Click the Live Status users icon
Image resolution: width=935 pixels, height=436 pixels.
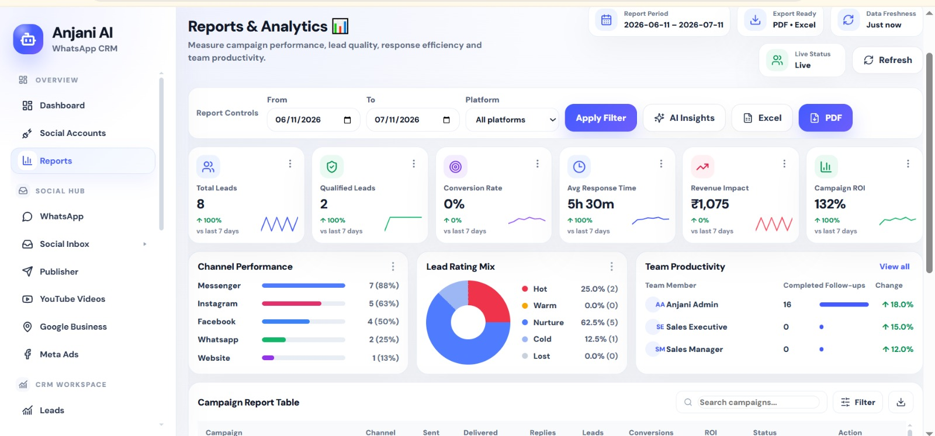(x=777, y=60)
